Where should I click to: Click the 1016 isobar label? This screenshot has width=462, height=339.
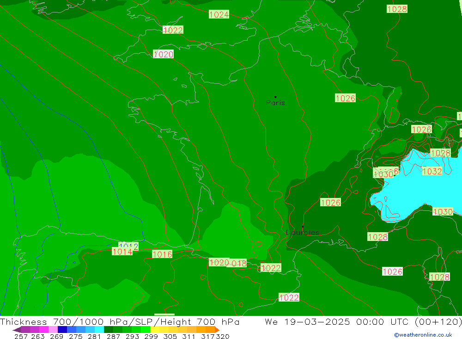coord(162,254)
